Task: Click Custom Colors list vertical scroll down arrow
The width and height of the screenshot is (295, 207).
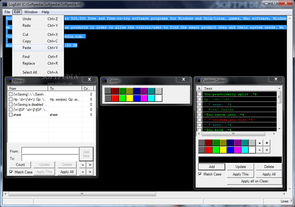Action: pyautogui.click(x=279, y=129)
